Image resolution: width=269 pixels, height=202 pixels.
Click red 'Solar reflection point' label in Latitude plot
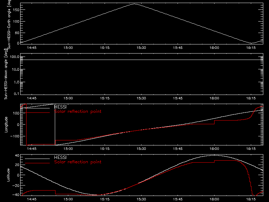click(78, 162)
